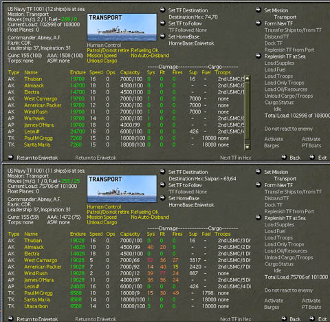The image size is (330, 322).
Task: Click Next TF in Hex in lower panel
Action: pos(236,319)
